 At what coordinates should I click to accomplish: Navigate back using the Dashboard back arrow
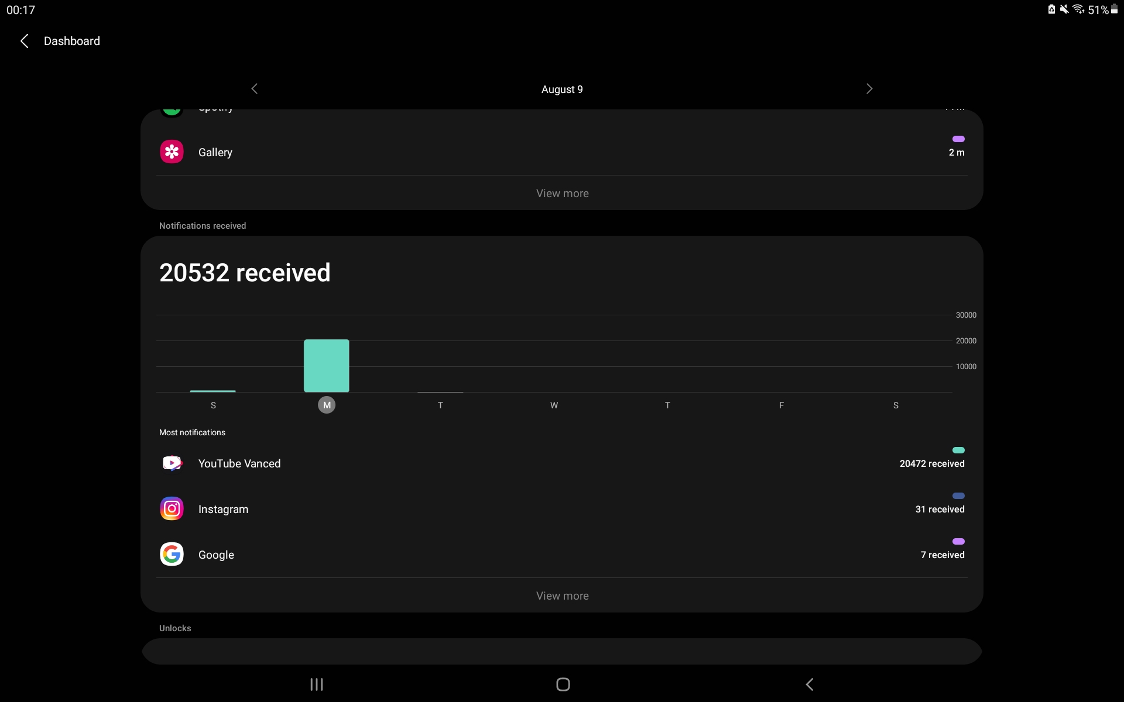coord(24,41)
